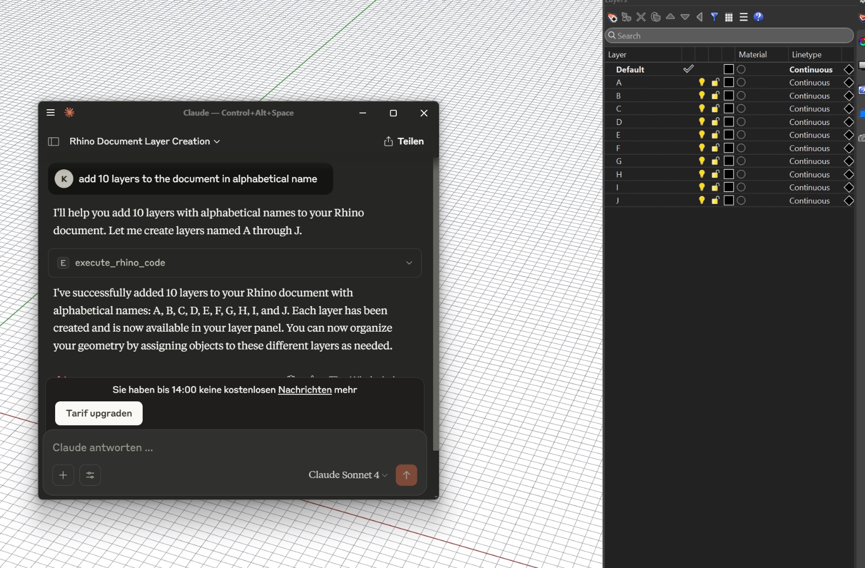Lock layer D using its padlock
The image size is (865, 568).
(x=715, y=122)
